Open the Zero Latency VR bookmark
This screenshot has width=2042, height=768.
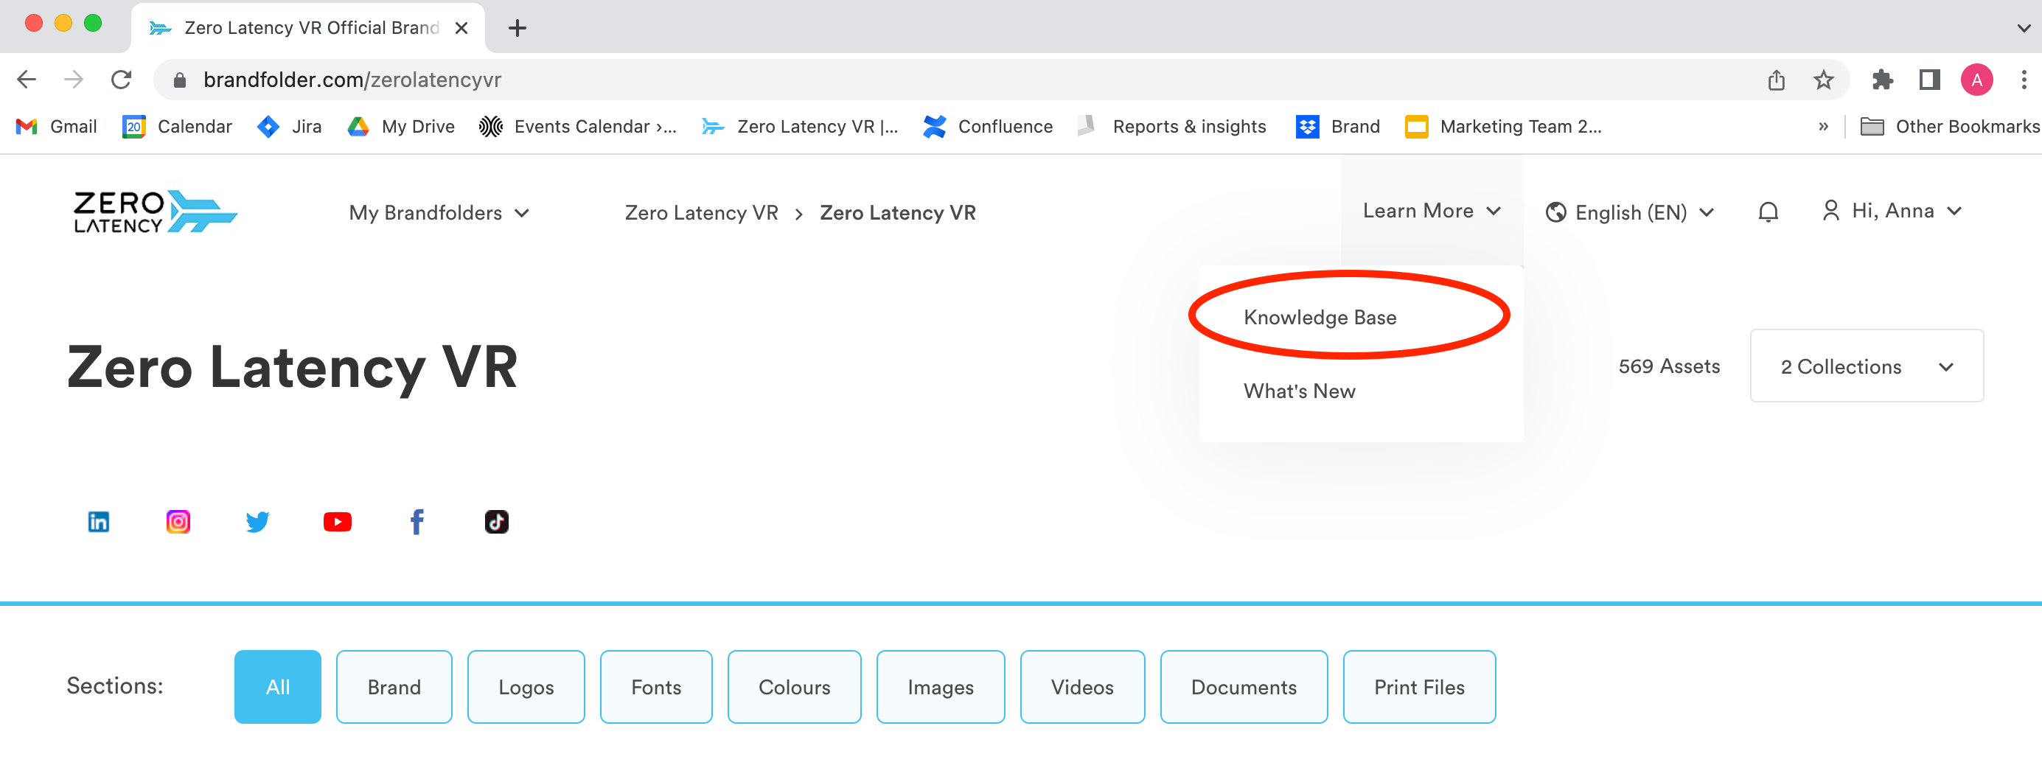pos(800,127)
